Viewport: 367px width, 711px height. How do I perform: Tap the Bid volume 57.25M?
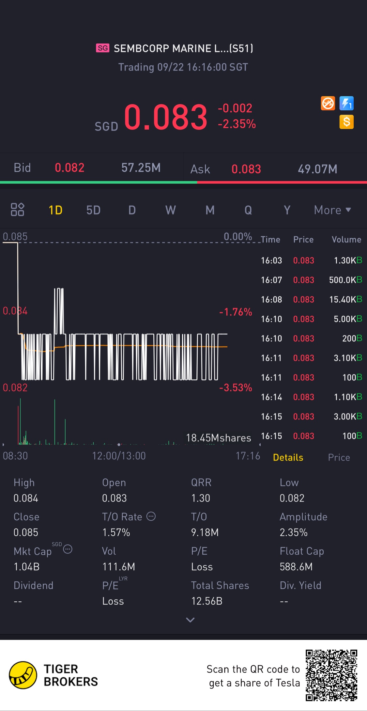tap(141, 168)
